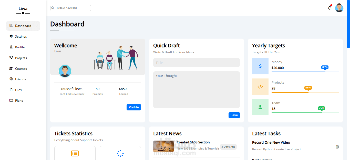Image resolution: width=350 pixels, height=160 pixels.
Task: Click the Money 80% progress bar
Action: pyautogui.click(x=305, y=72)
